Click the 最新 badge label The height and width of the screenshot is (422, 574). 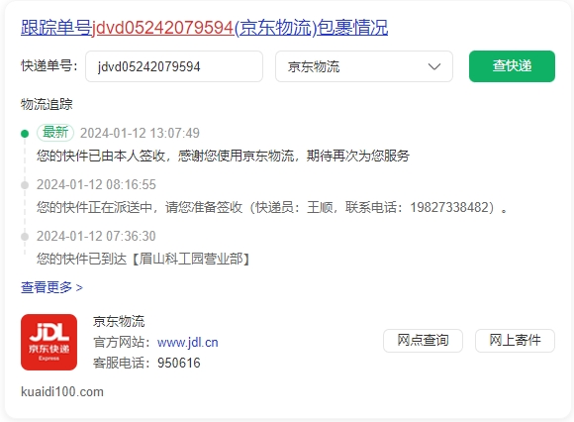tap(55, 132)
